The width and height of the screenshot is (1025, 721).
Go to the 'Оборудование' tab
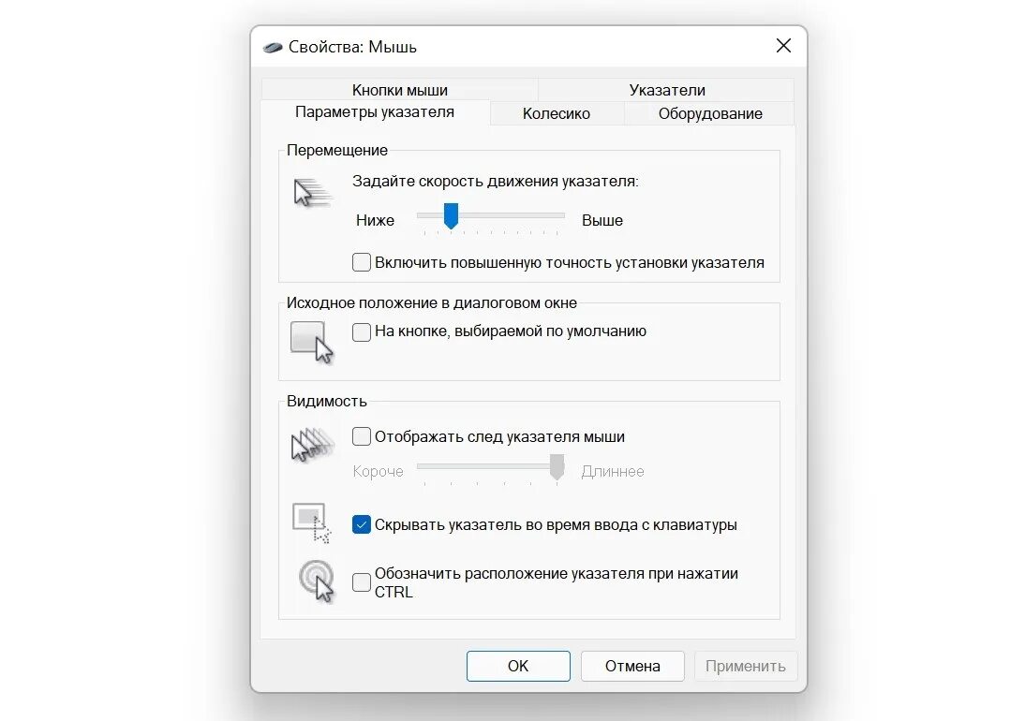710,113
